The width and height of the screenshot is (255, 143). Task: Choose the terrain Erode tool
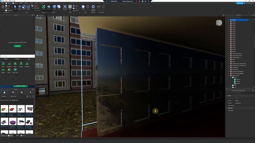tap(21, 64)
